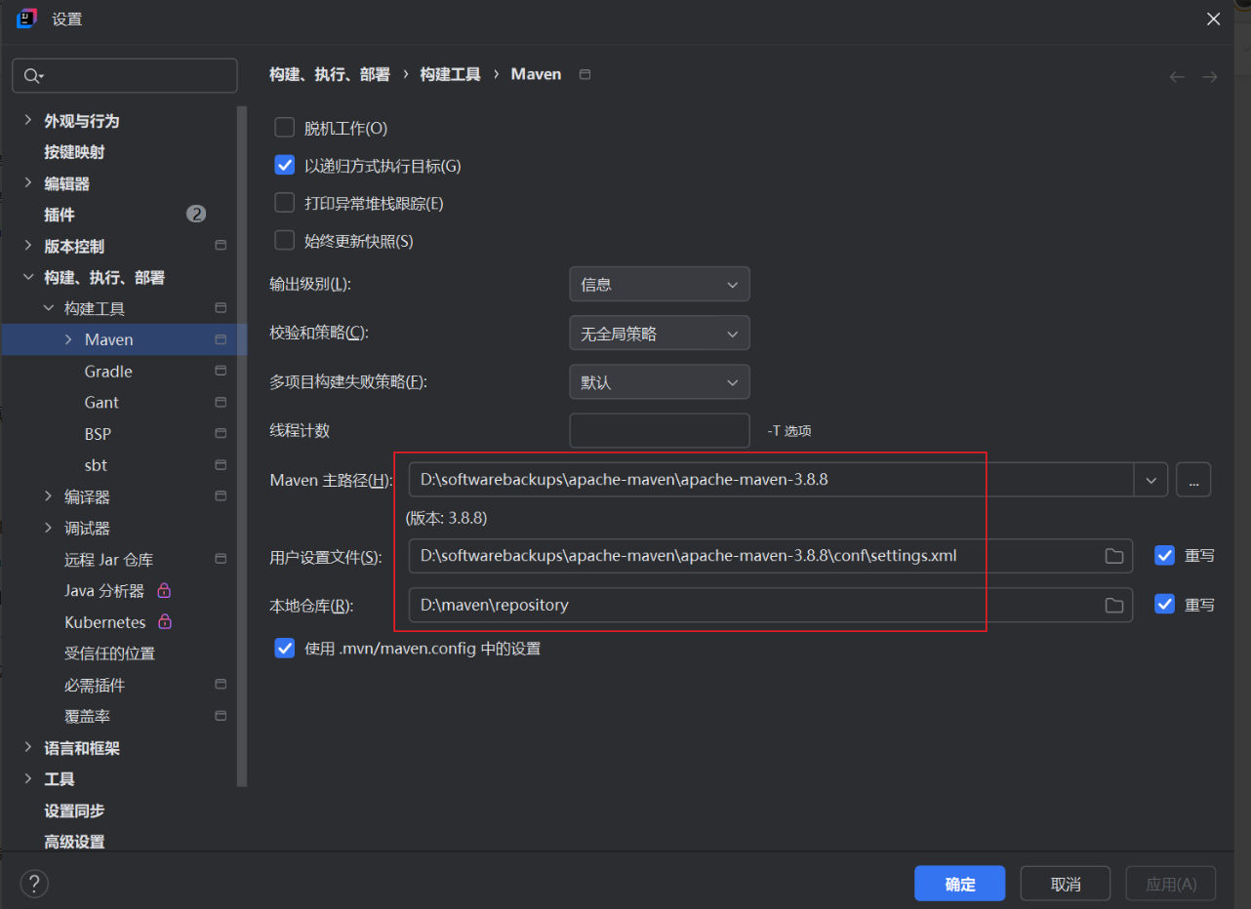Click 构建工具 breadcrumb link
This screenshot has width=1251, height=909.
click(x=451, y=74)
